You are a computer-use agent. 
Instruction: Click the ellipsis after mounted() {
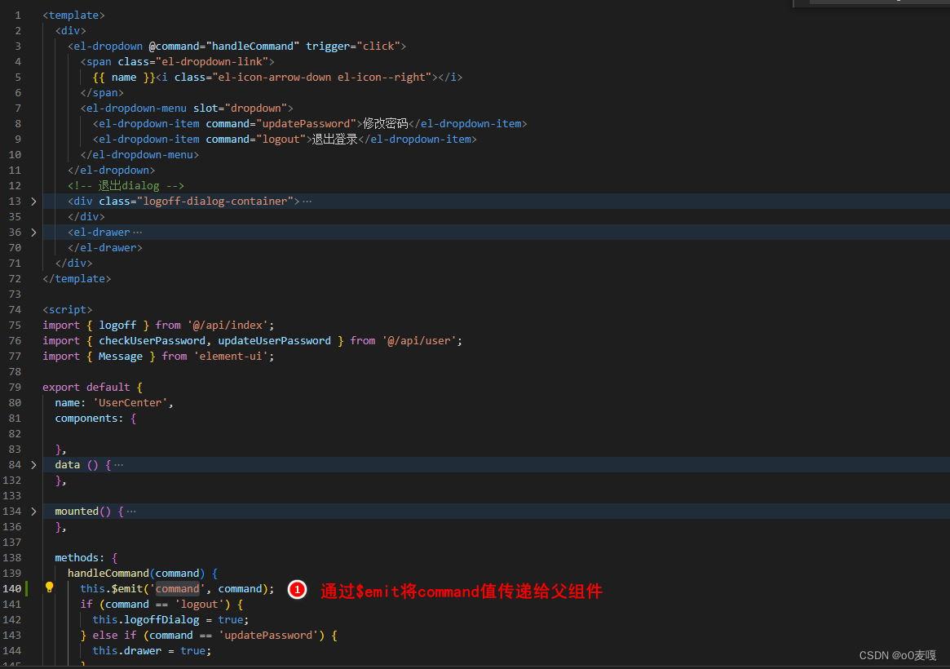click(x=131, y=512)
